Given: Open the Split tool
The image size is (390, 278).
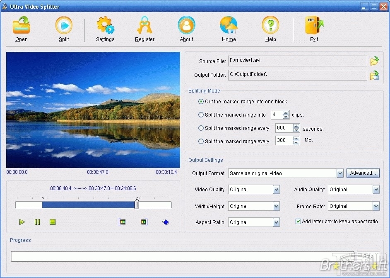Looking at the screenshot, I should coord(64,28).
